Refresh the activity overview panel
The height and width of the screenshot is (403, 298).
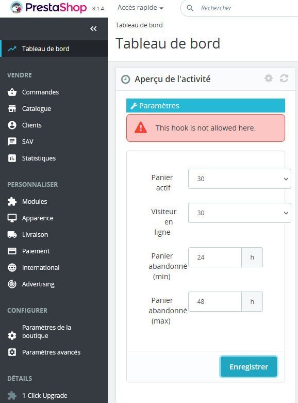[x=284, y=78]
